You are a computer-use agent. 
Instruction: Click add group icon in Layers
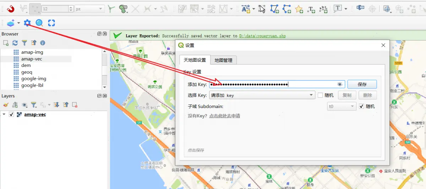point(15,105)
